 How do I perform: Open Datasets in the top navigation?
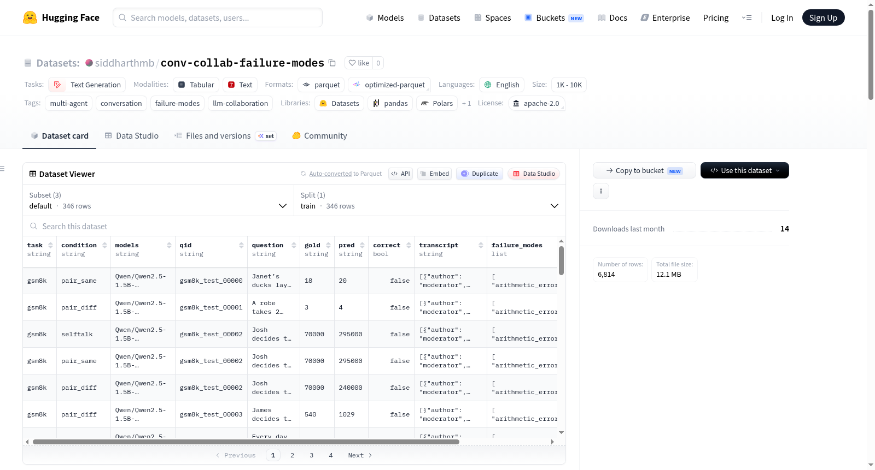(x=439, y=17)
